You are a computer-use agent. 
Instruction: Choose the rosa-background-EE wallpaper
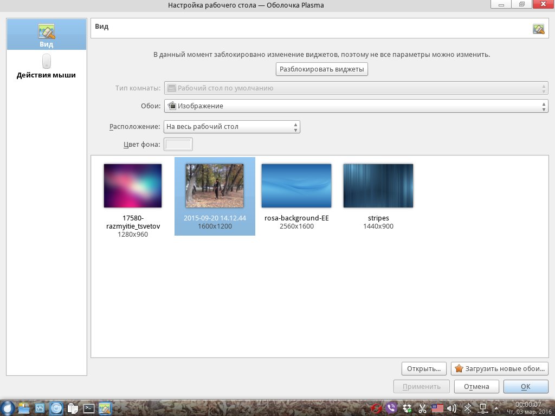[x=296, y=186]
